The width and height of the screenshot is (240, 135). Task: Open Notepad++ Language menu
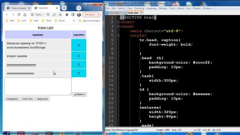pos(151,8)
